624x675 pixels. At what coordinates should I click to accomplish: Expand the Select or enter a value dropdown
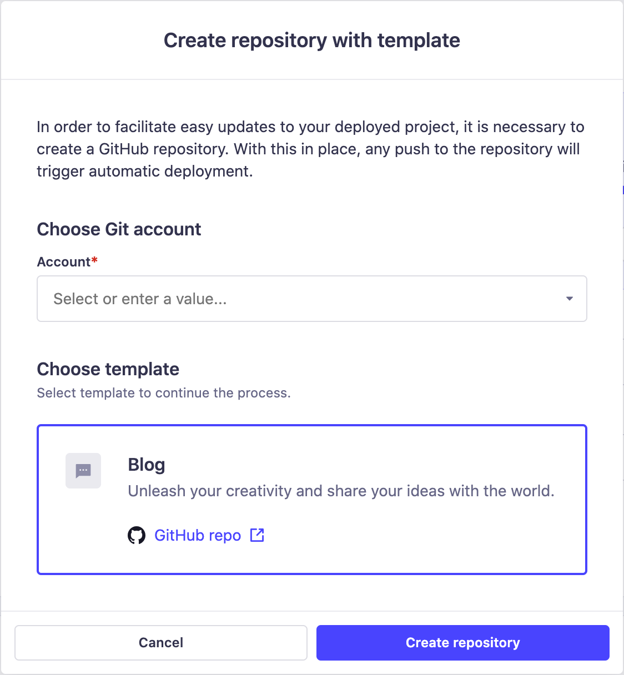[568, 299]
